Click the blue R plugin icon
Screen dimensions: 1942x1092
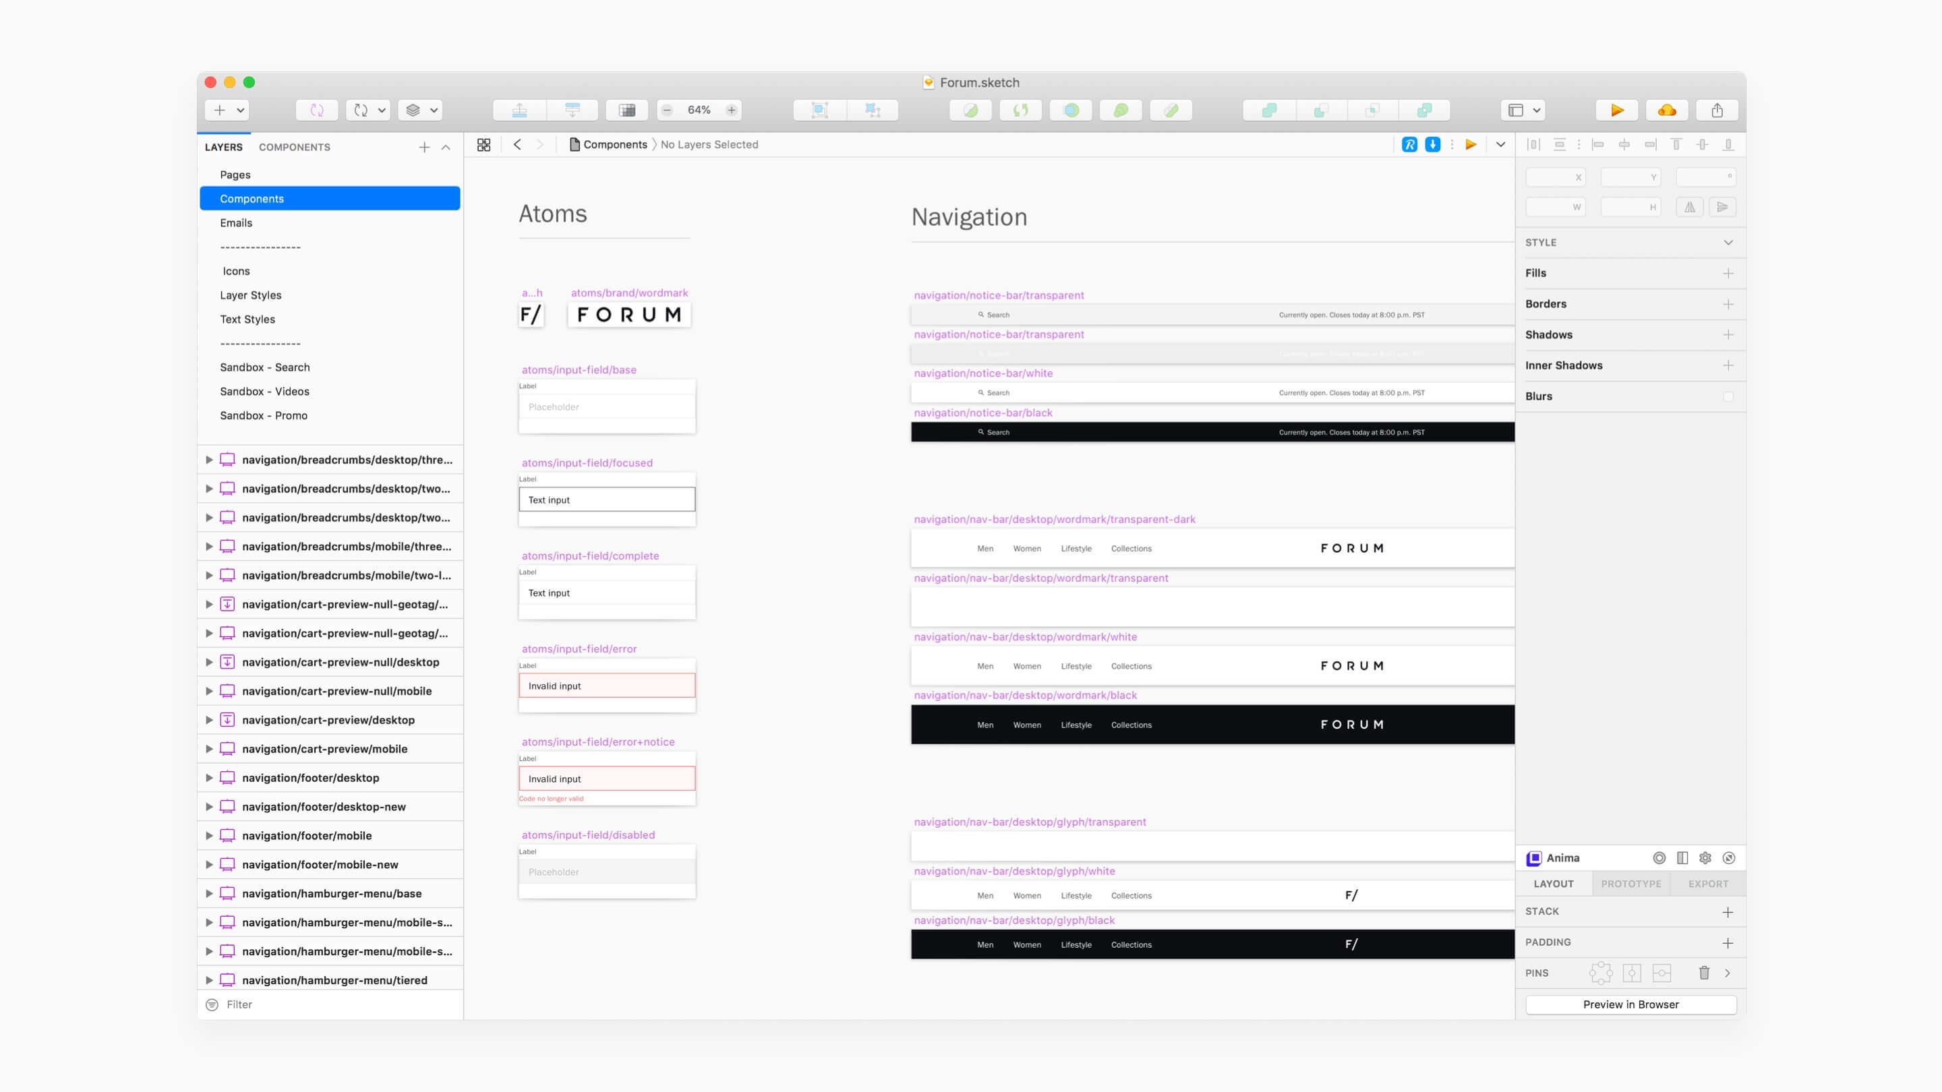[1409, 145]
